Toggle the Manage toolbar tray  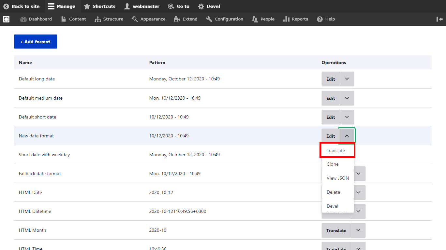click(x=62, y=6)
